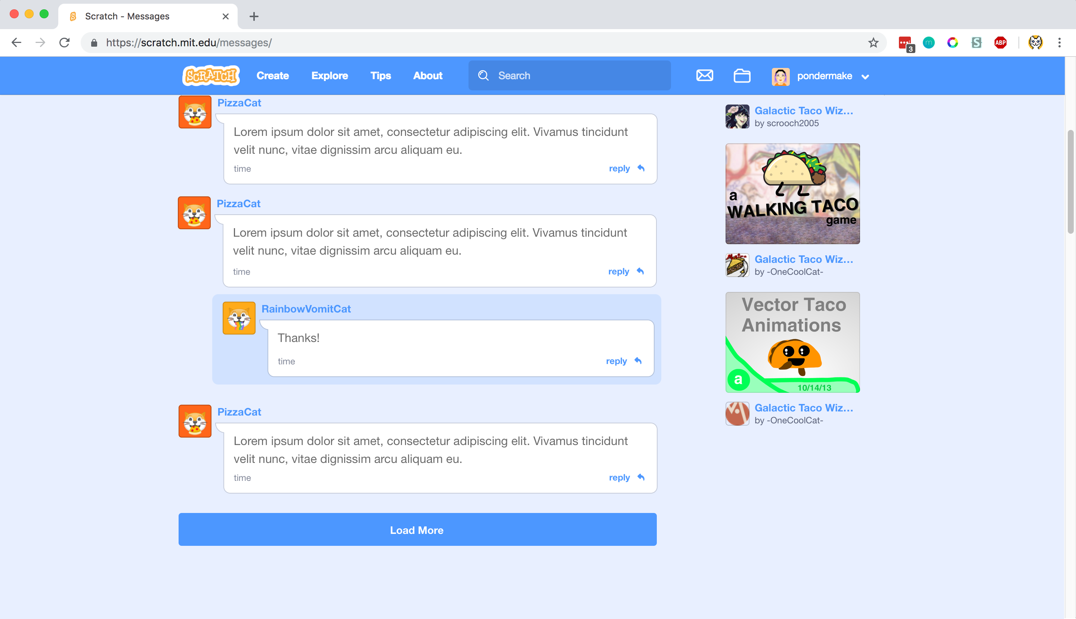Screen dimensions: 1076x619
Task: Click the search magnifier icon
Action: coord(483,75)
